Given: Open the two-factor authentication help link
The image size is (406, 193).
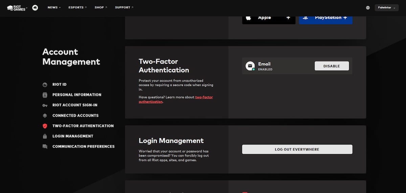Looking at the screenshot, I should coord(176,99).
